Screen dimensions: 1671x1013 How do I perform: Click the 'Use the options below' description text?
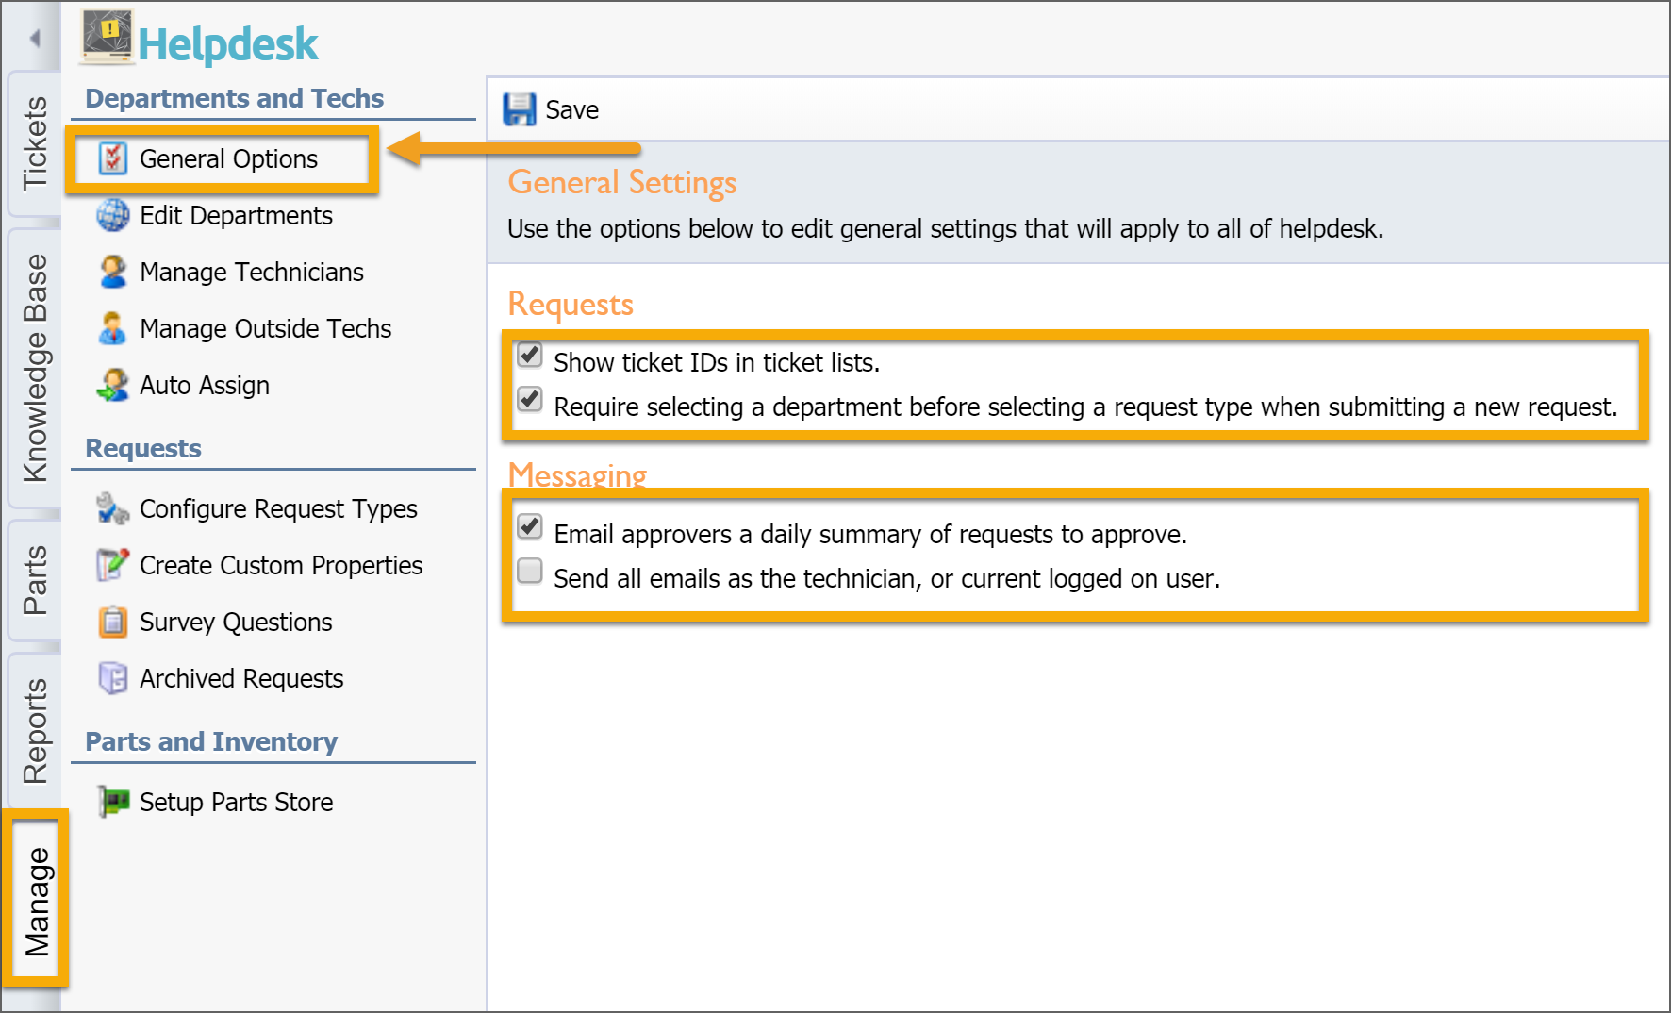pos(945,229)
